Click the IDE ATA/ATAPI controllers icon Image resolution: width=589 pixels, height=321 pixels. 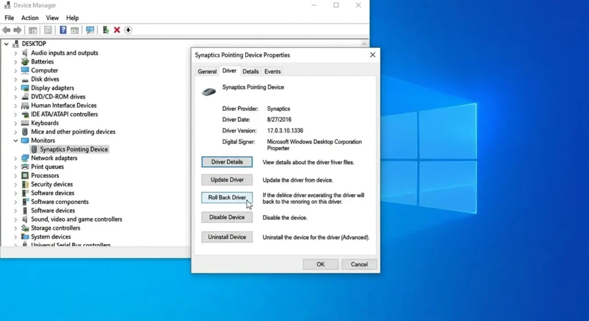(x=25, y=114)
